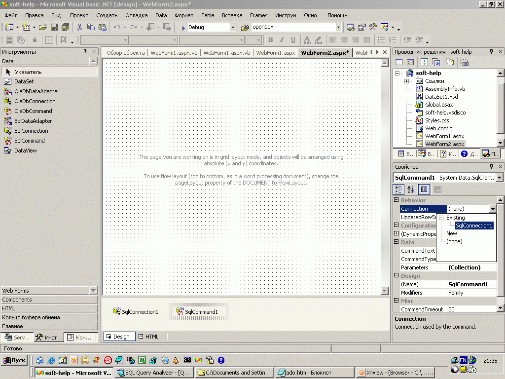
Task: Click the CommandTimeout value field 30
Action: click(x=472, y=309)
